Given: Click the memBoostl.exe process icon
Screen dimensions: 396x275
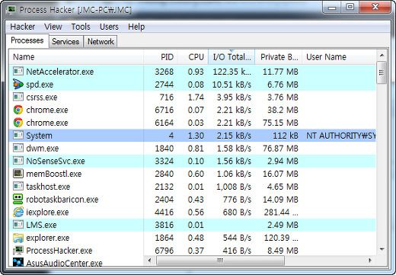Looking at the screenshot, I should 18,174.
